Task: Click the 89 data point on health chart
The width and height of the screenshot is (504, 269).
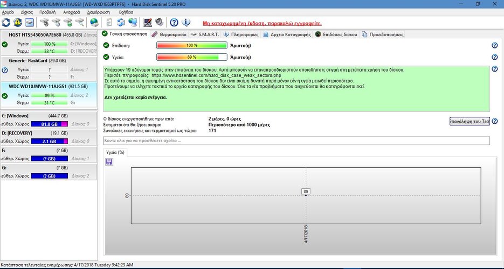Action: coord(306,195)
